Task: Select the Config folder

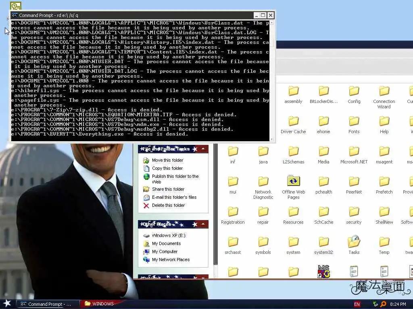Action: coord(354,95)
